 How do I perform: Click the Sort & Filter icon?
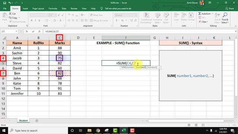217,18
